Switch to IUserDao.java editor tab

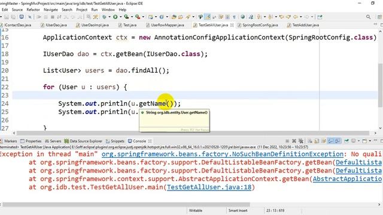click(54, 25)
